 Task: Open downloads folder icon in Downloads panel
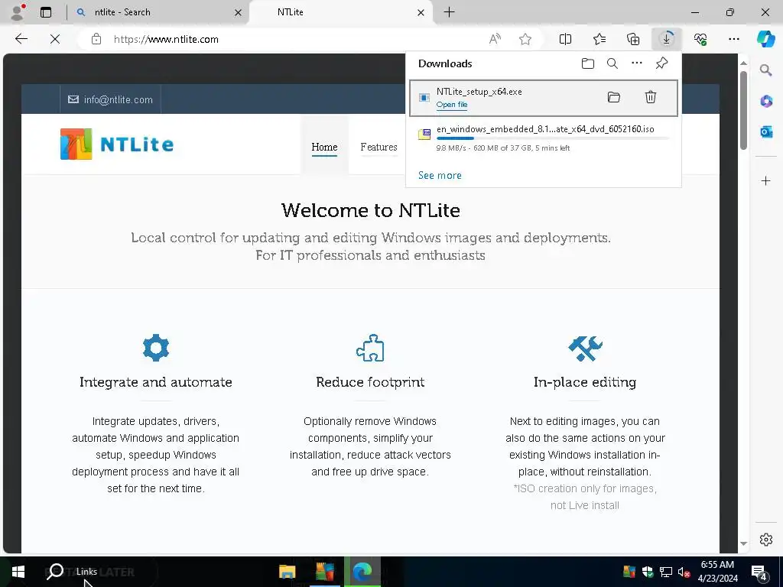click(588, 63)
